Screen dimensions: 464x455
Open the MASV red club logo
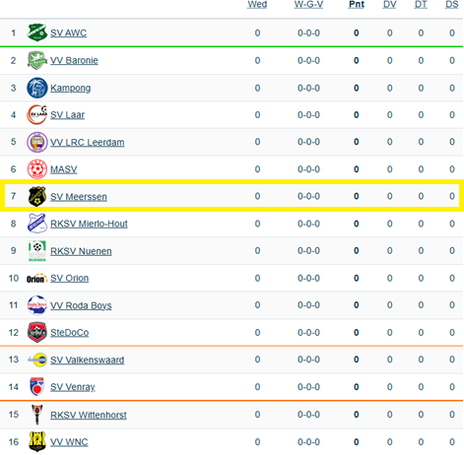(x=37, y=169)
